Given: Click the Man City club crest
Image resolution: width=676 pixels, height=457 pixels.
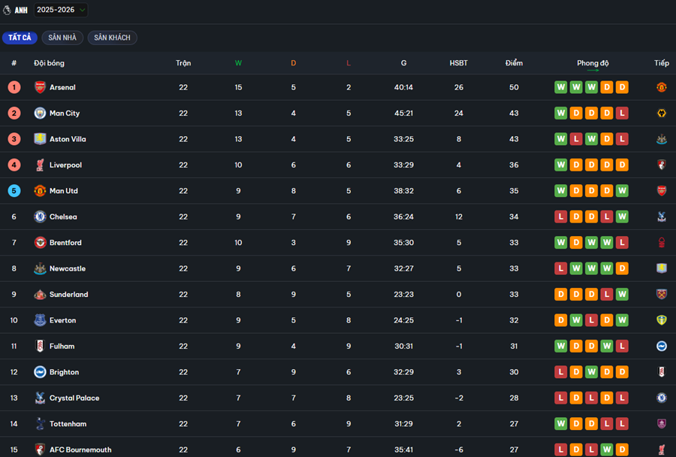Looking at the screenshot, I should pos(40,113).
